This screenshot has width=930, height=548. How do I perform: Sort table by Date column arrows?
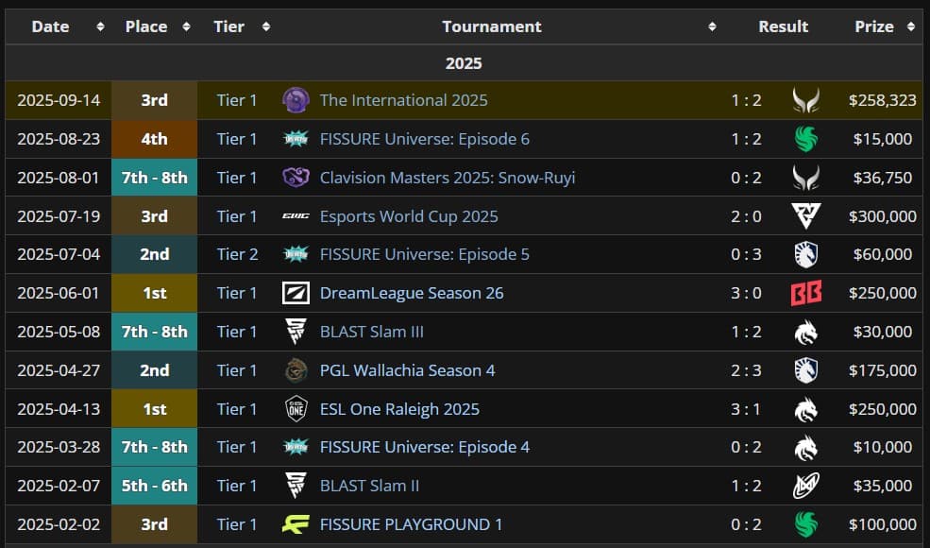100,27
